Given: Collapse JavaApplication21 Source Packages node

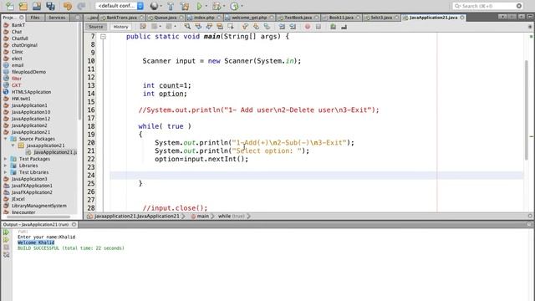Looking at the screenshot, I should pos(6,139).
